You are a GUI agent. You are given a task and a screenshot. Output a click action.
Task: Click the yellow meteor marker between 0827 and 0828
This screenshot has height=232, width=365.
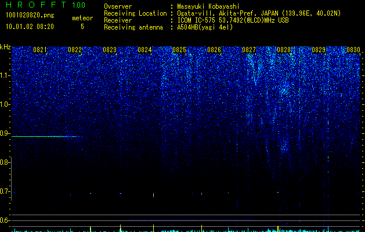coord(278,229)
